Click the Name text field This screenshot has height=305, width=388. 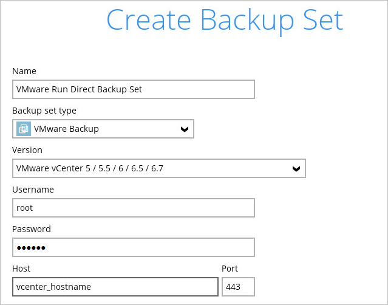(133, 89)
